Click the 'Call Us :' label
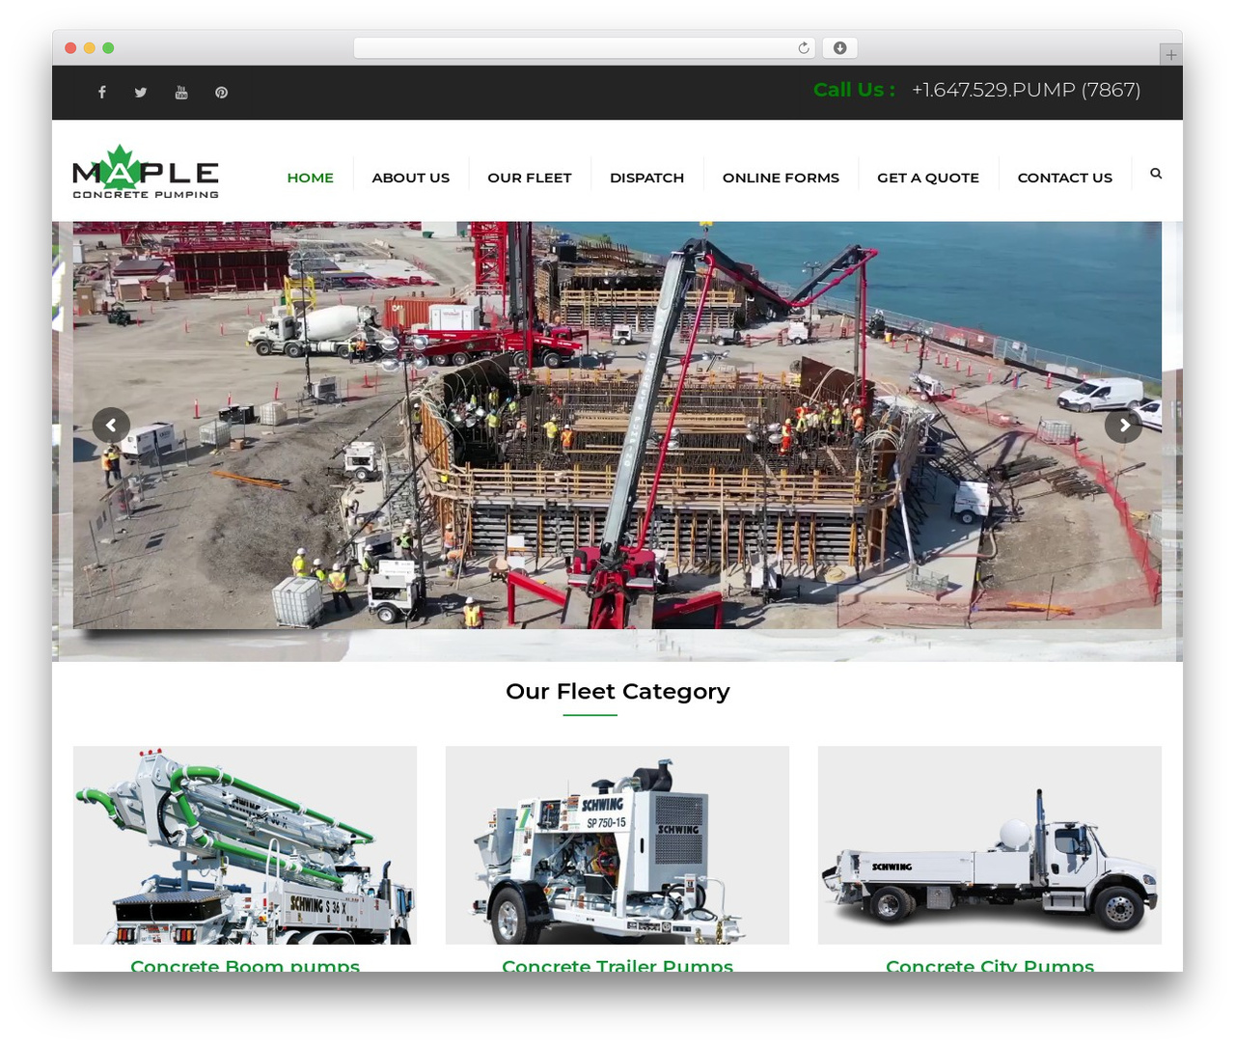 coord(854,90)
